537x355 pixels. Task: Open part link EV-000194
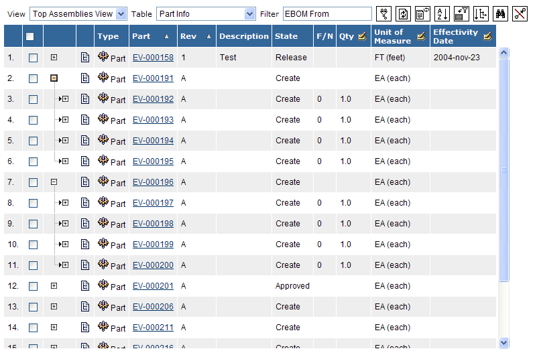(153, 141)
